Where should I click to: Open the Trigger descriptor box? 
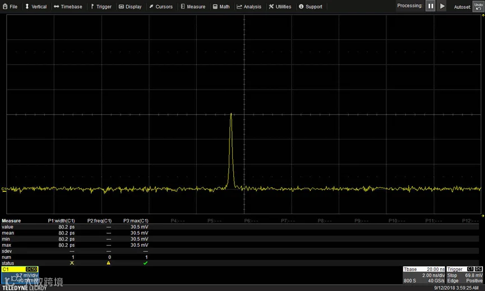[465, 275]
